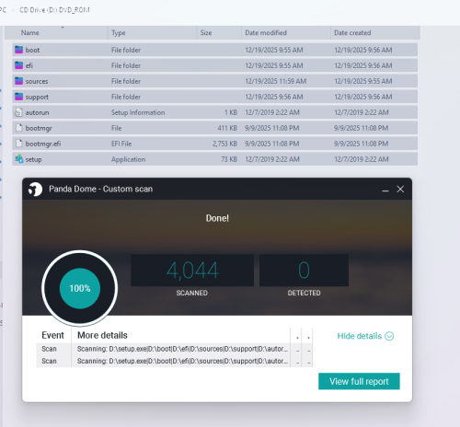460x427 pixels.
Task: Click the Setup Information type cell
Action: coord(138,112)
